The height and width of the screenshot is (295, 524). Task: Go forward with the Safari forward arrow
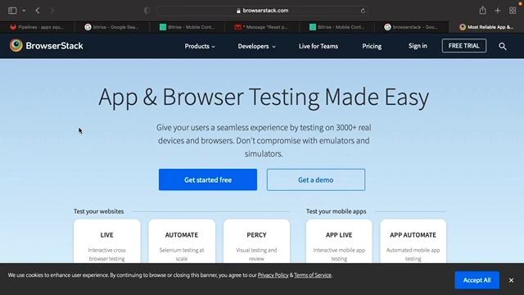click(52, 11)
